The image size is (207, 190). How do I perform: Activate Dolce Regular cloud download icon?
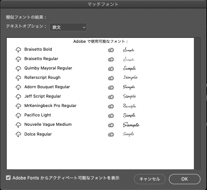[18, 134]
